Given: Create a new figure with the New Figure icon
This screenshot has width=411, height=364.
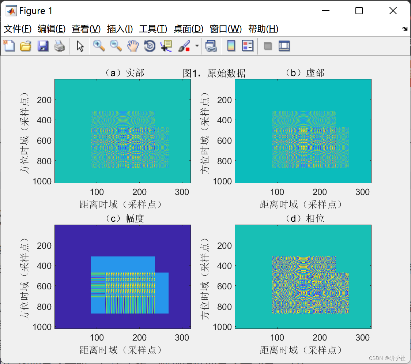Looking at the screenshot, I should pyautogui.click(x=9, y=46).
